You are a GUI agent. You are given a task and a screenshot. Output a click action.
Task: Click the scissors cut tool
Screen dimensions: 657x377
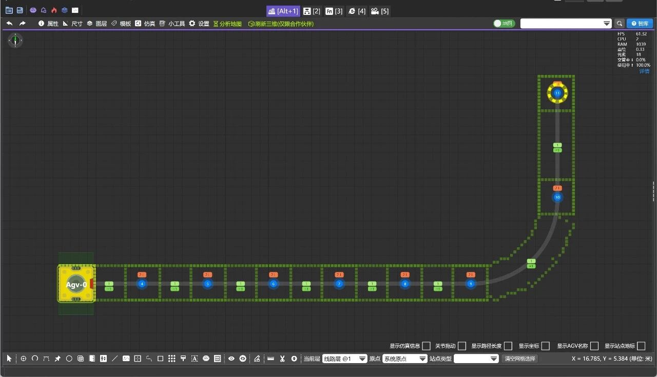point(282,359)
